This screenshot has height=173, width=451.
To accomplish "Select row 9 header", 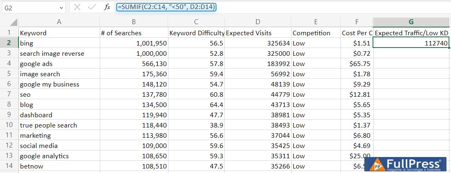I will coord(9,115).
